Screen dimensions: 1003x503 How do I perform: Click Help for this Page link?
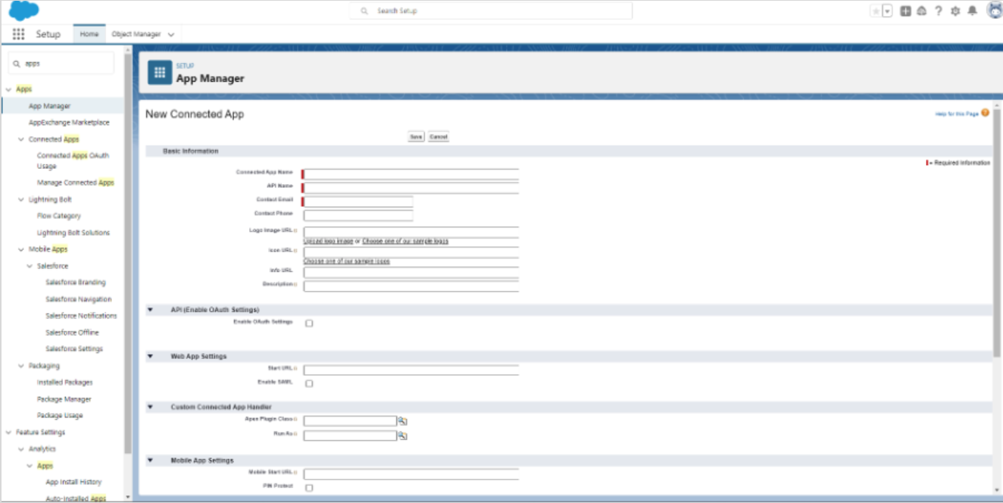coord(957,114)
